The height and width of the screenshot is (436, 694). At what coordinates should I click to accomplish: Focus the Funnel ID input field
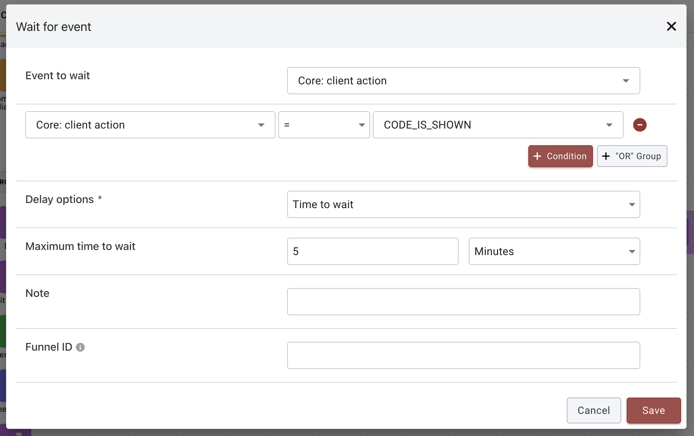(463, 355)
